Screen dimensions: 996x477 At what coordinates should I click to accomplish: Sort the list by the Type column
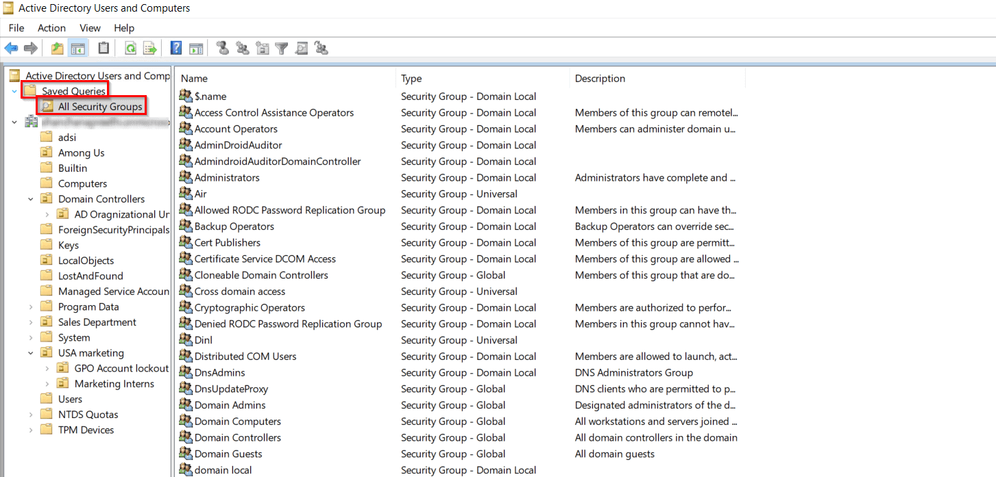tap(410, 78)
